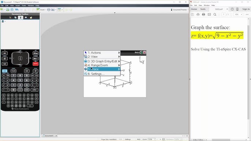Select the Page Sorter tab in toolbox
251x141 pixels.
(15, 18)
